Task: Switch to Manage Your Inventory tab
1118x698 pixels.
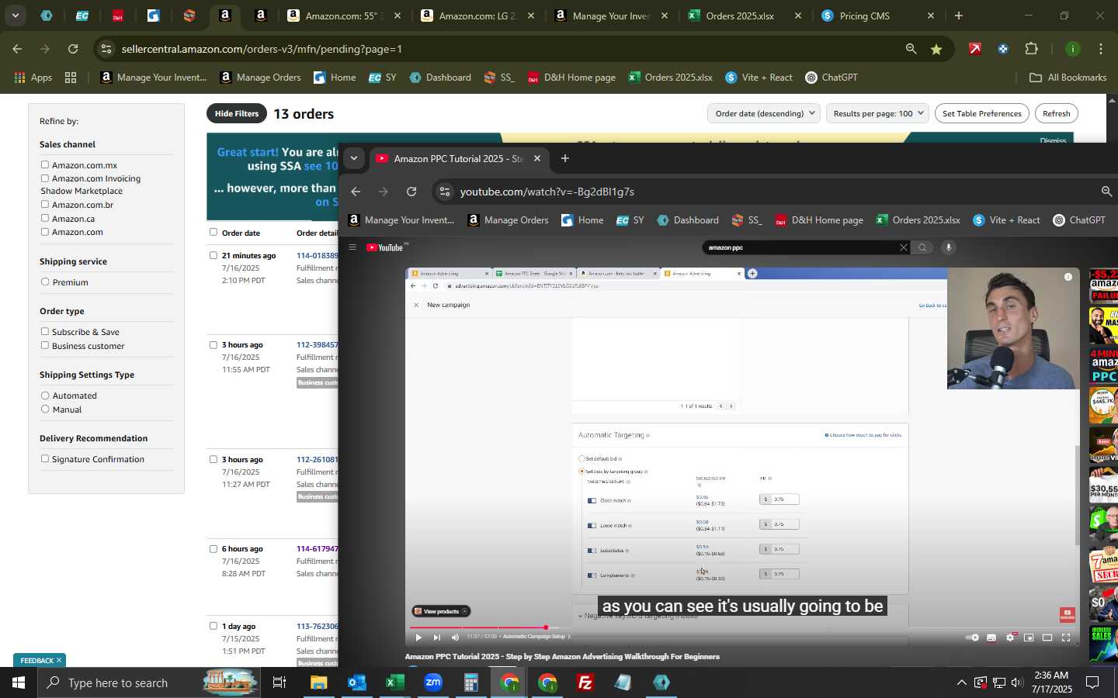Action: [x=610, y=16]
